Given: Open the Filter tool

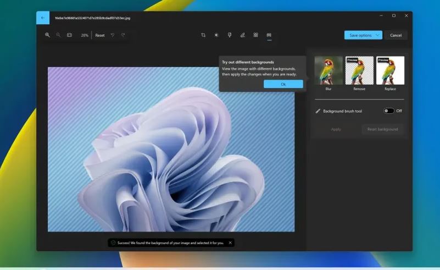Looking at the screenshot, I should coord(230,35).
